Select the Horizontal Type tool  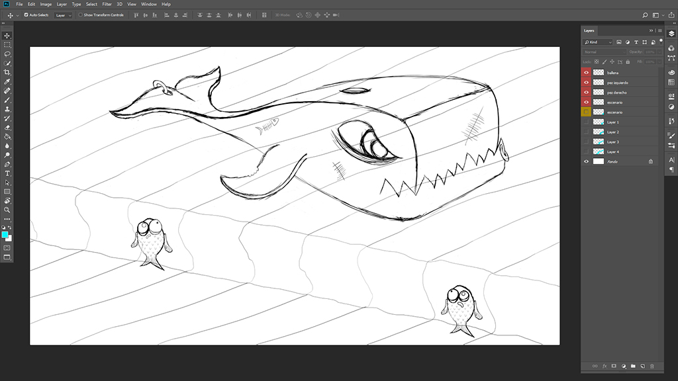point(7,173)
